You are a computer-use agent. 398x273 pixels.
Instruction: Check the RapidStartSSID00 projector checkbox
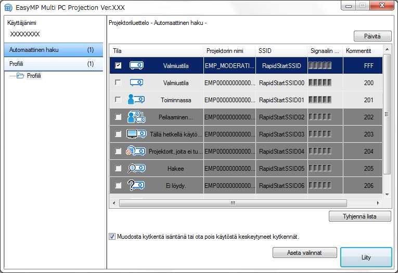pyautogui.click(x=118, y=83)
